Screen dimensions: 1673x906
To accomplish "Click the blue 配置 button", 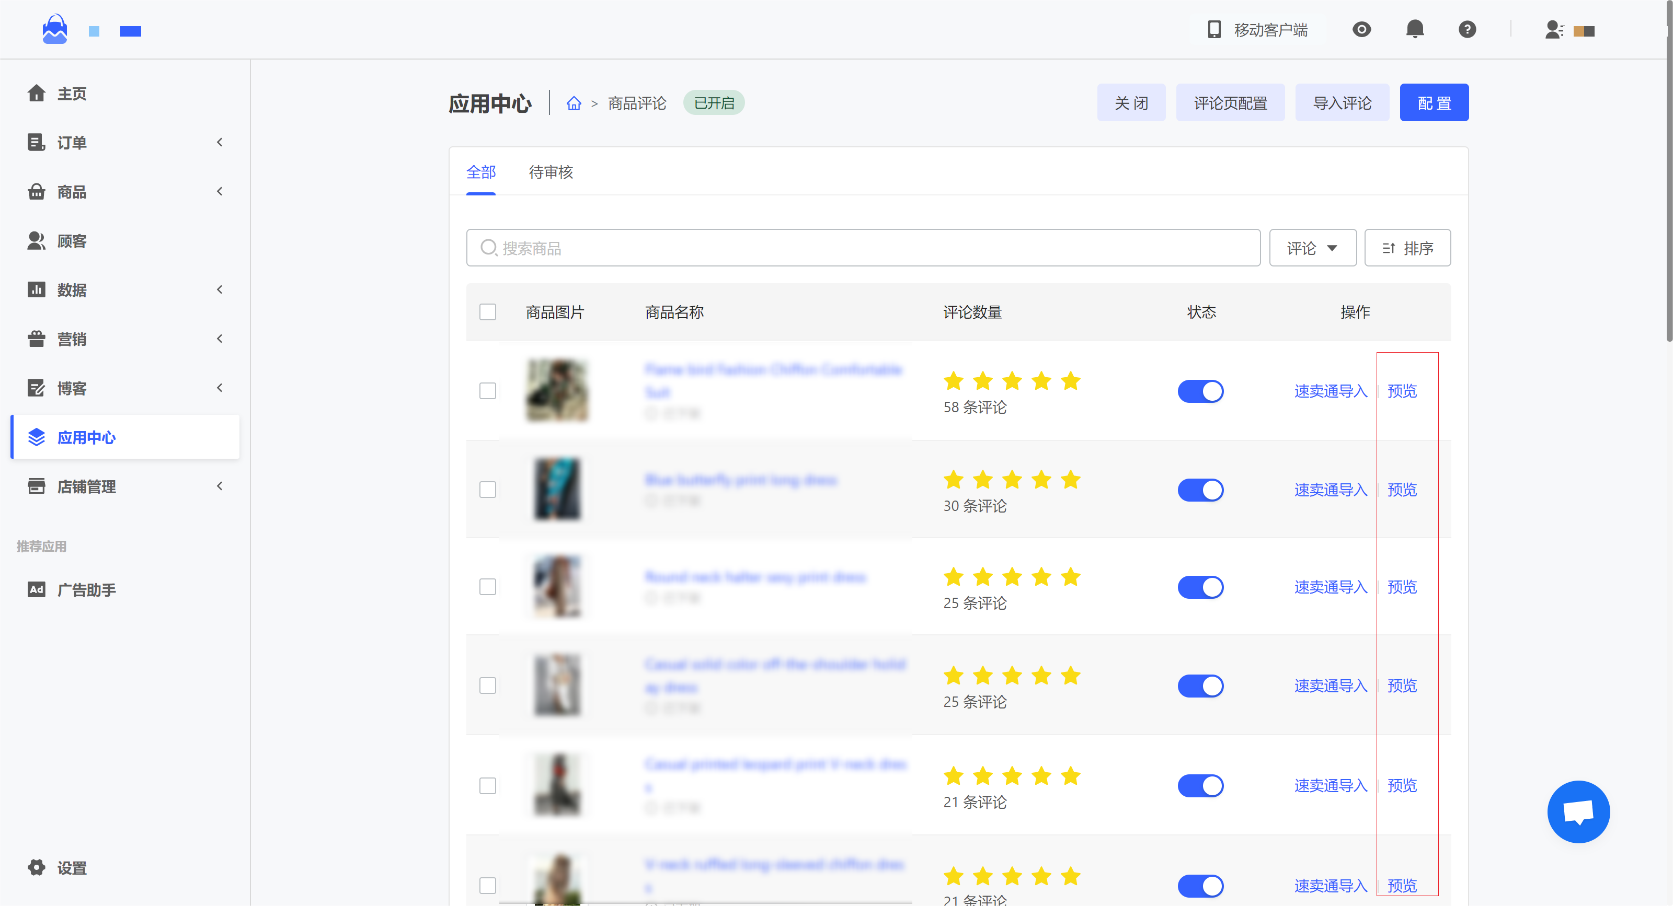I will [1434, 102].
